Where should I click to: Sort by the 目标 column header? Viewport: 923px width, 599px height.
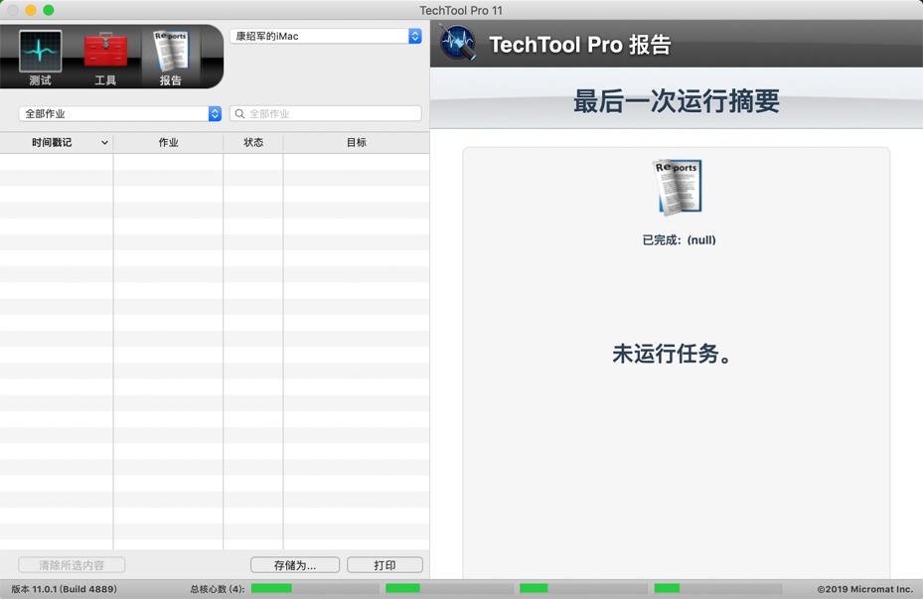coord(356,142)
